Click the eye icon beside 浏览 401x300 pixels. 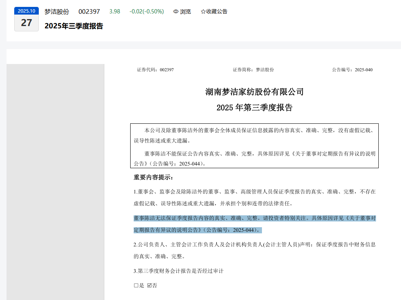coord(176,11)
